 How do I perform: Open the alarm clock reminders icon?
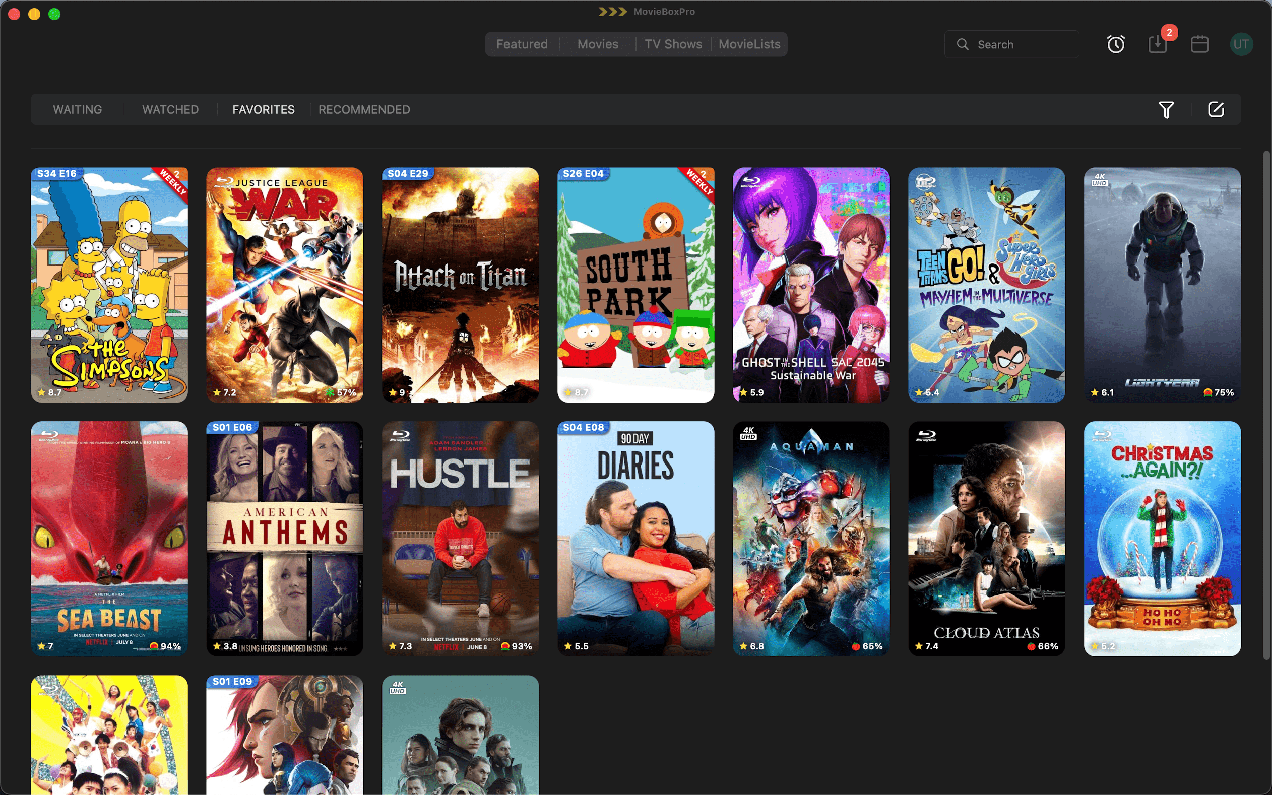1115,44
